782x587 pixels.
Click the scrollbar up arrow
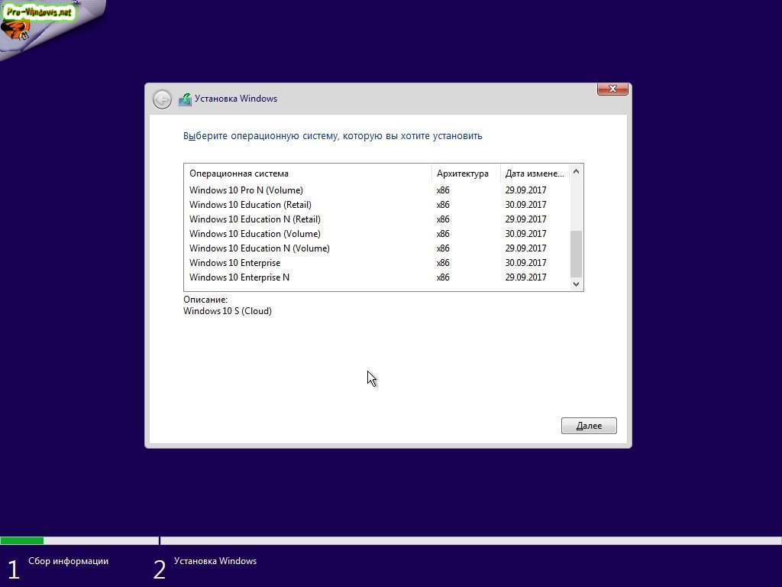(x=576, y=172)
